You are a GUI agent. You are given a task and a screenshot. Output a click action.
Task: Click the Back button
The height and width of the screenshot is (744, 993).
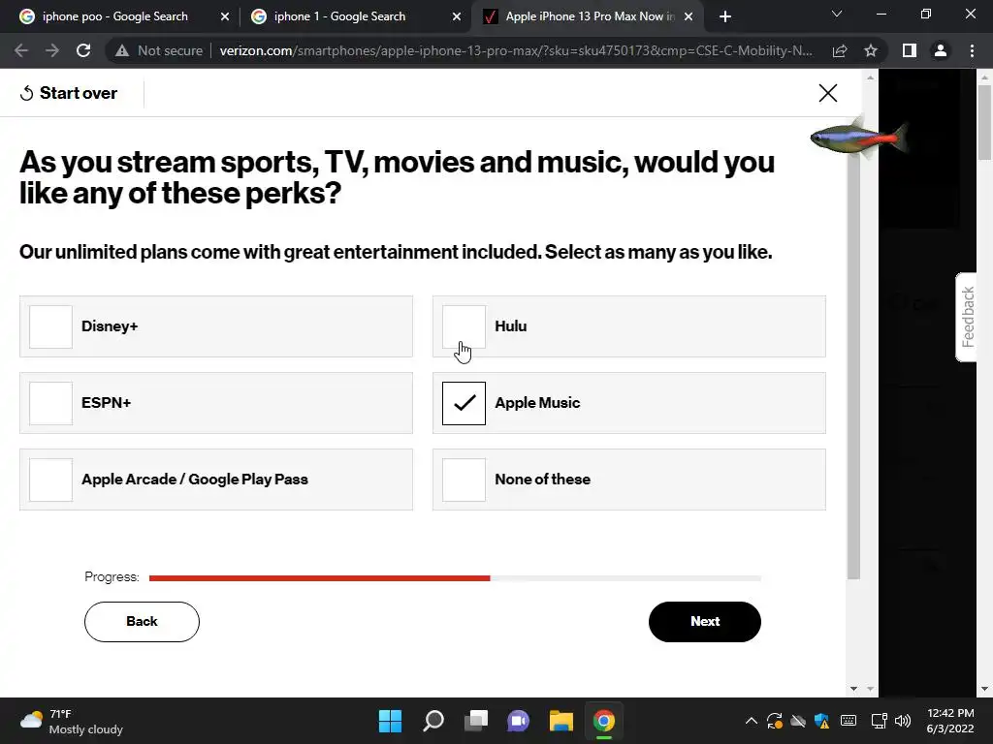(x=142, y=621)
